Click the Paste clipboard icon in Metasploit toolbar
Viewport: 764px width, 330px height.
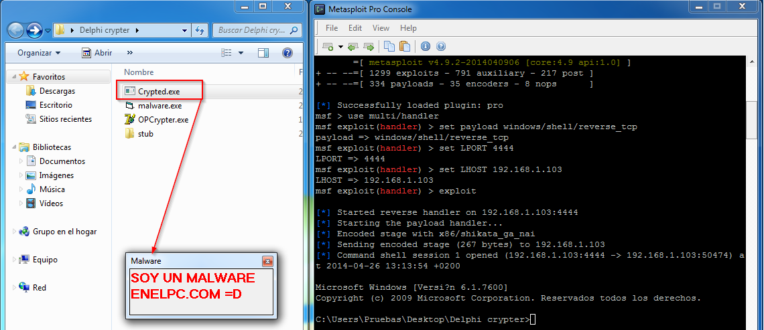(x=404, y=46)
